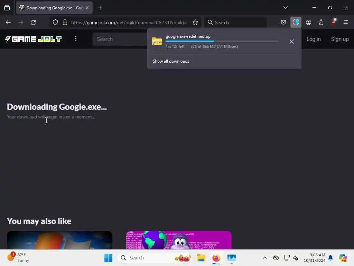
Task: Go back to the previous page
Action: 8,23
